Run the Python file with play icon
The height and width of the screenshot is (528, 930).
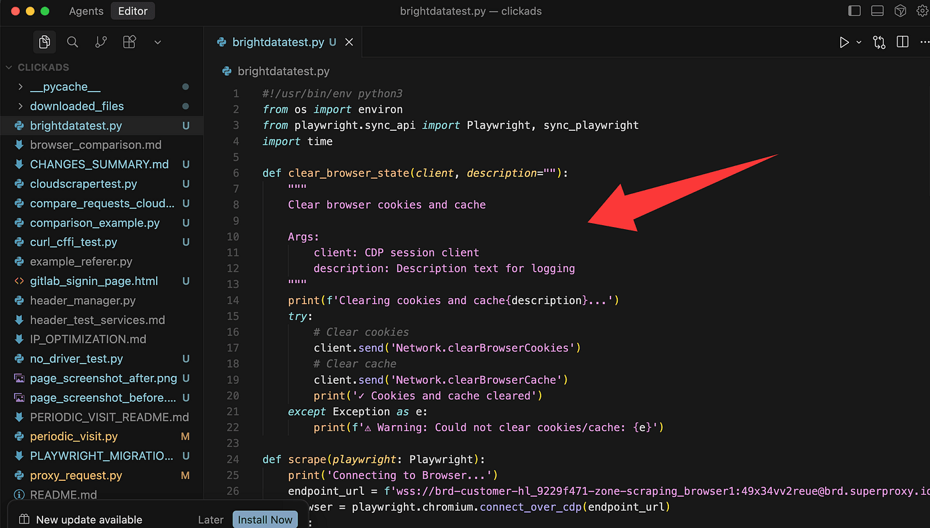click(844, 42)
